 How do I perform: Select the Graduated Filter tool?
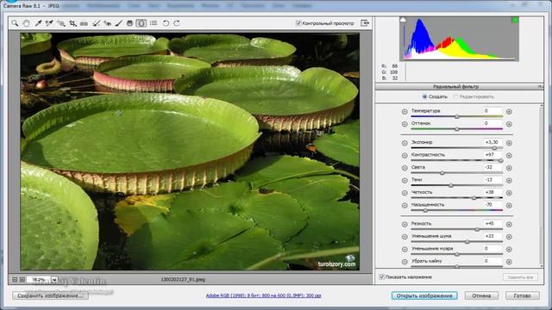[x=129, y=23]
